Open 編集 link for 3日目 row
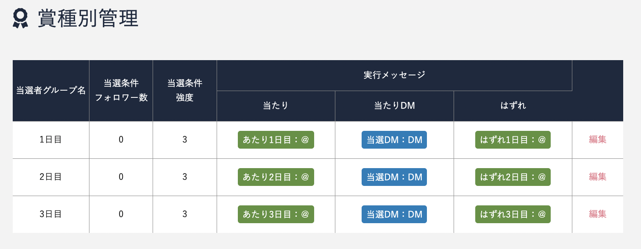641x249 pixels. (x=598, y=214)
